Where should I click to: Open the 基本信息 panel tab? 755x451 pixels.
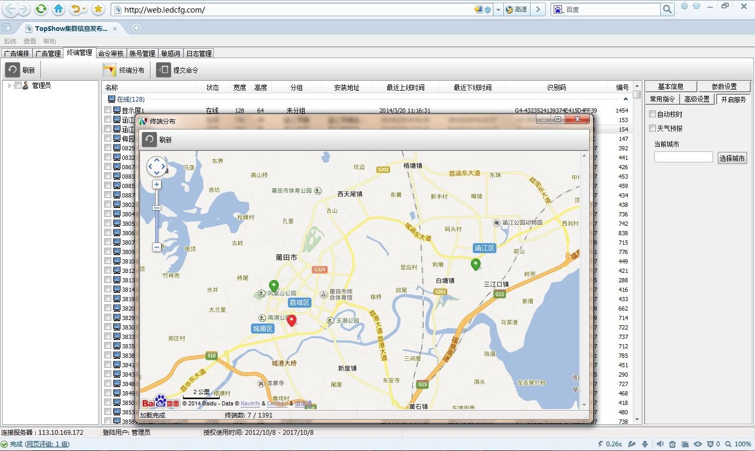point(671,86)
